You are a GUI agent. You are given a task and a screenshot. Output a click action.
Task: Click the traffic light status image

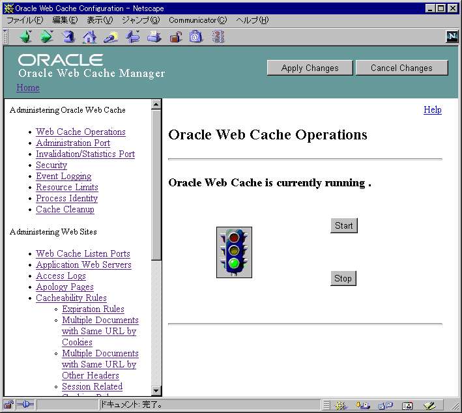234,253
